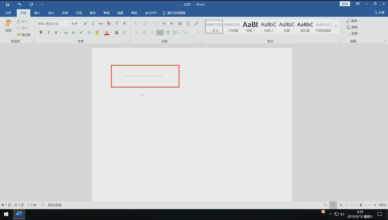Open the font color dropdown arrow
The image size is (388, 220).
[x=111, y=33]
